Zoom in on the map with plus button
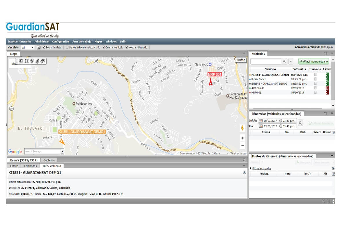Screen dimensions: 339x226 243,138
